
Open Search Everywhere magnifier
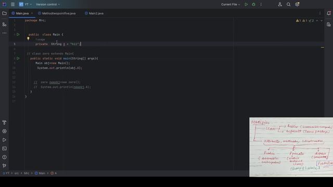coord(288,4)
